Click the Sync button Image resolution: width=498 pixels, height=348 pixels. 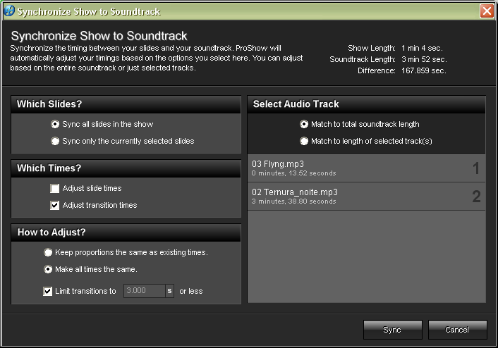point(392,330)
